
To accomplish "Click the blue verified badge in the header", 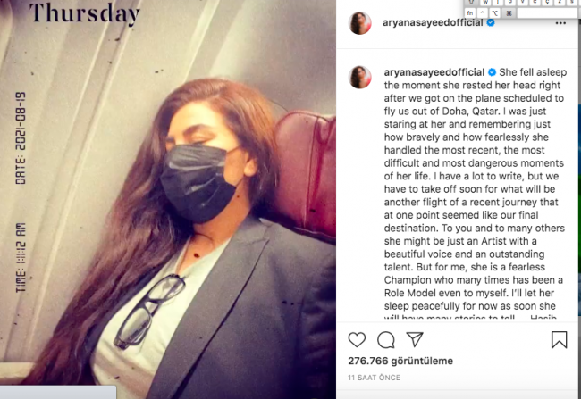I will 491,22.
